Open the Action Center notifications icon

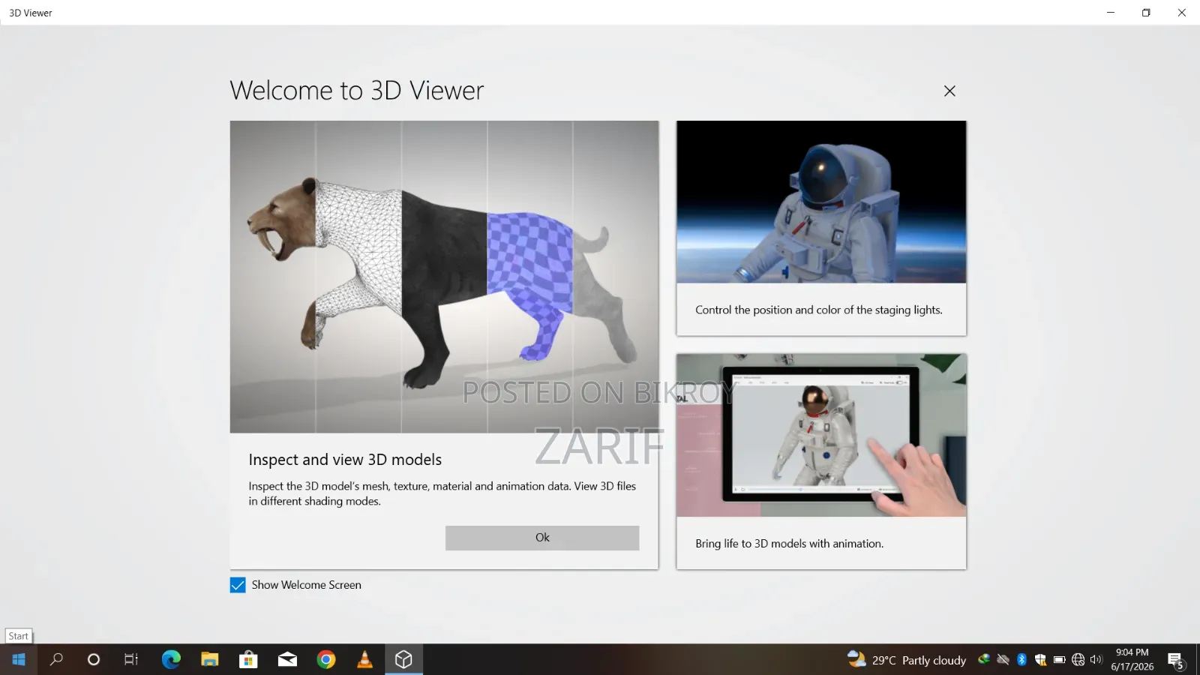click(x=1176, y=660)
